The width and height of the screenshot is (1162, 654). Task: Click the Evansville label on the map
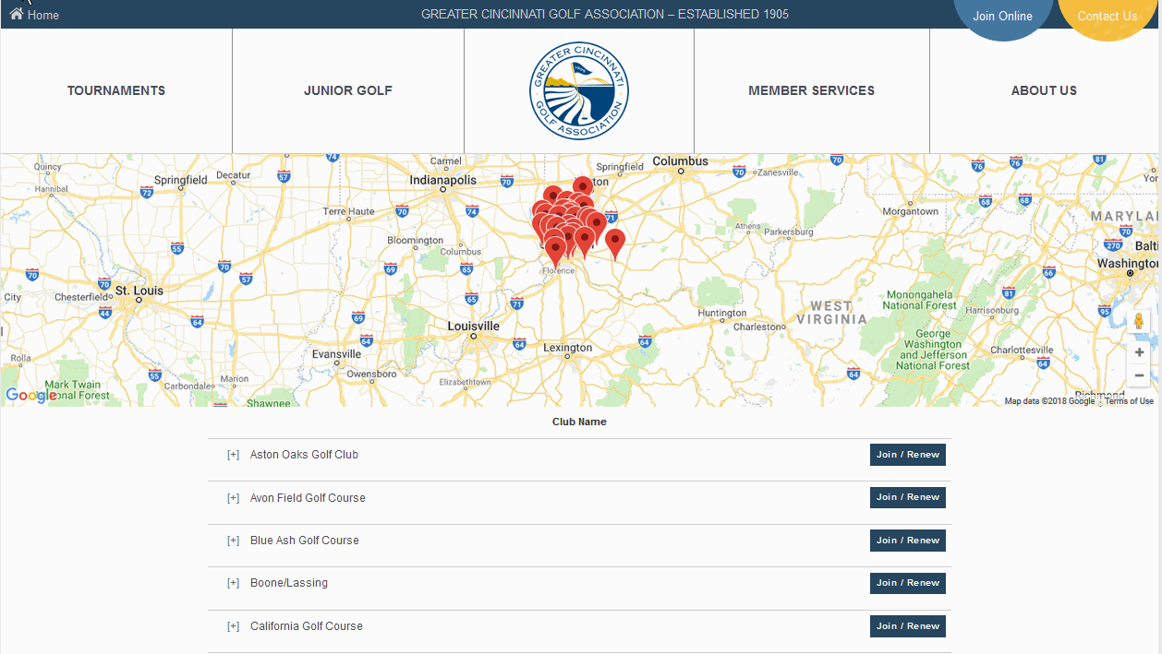click(x=336, y=354)
